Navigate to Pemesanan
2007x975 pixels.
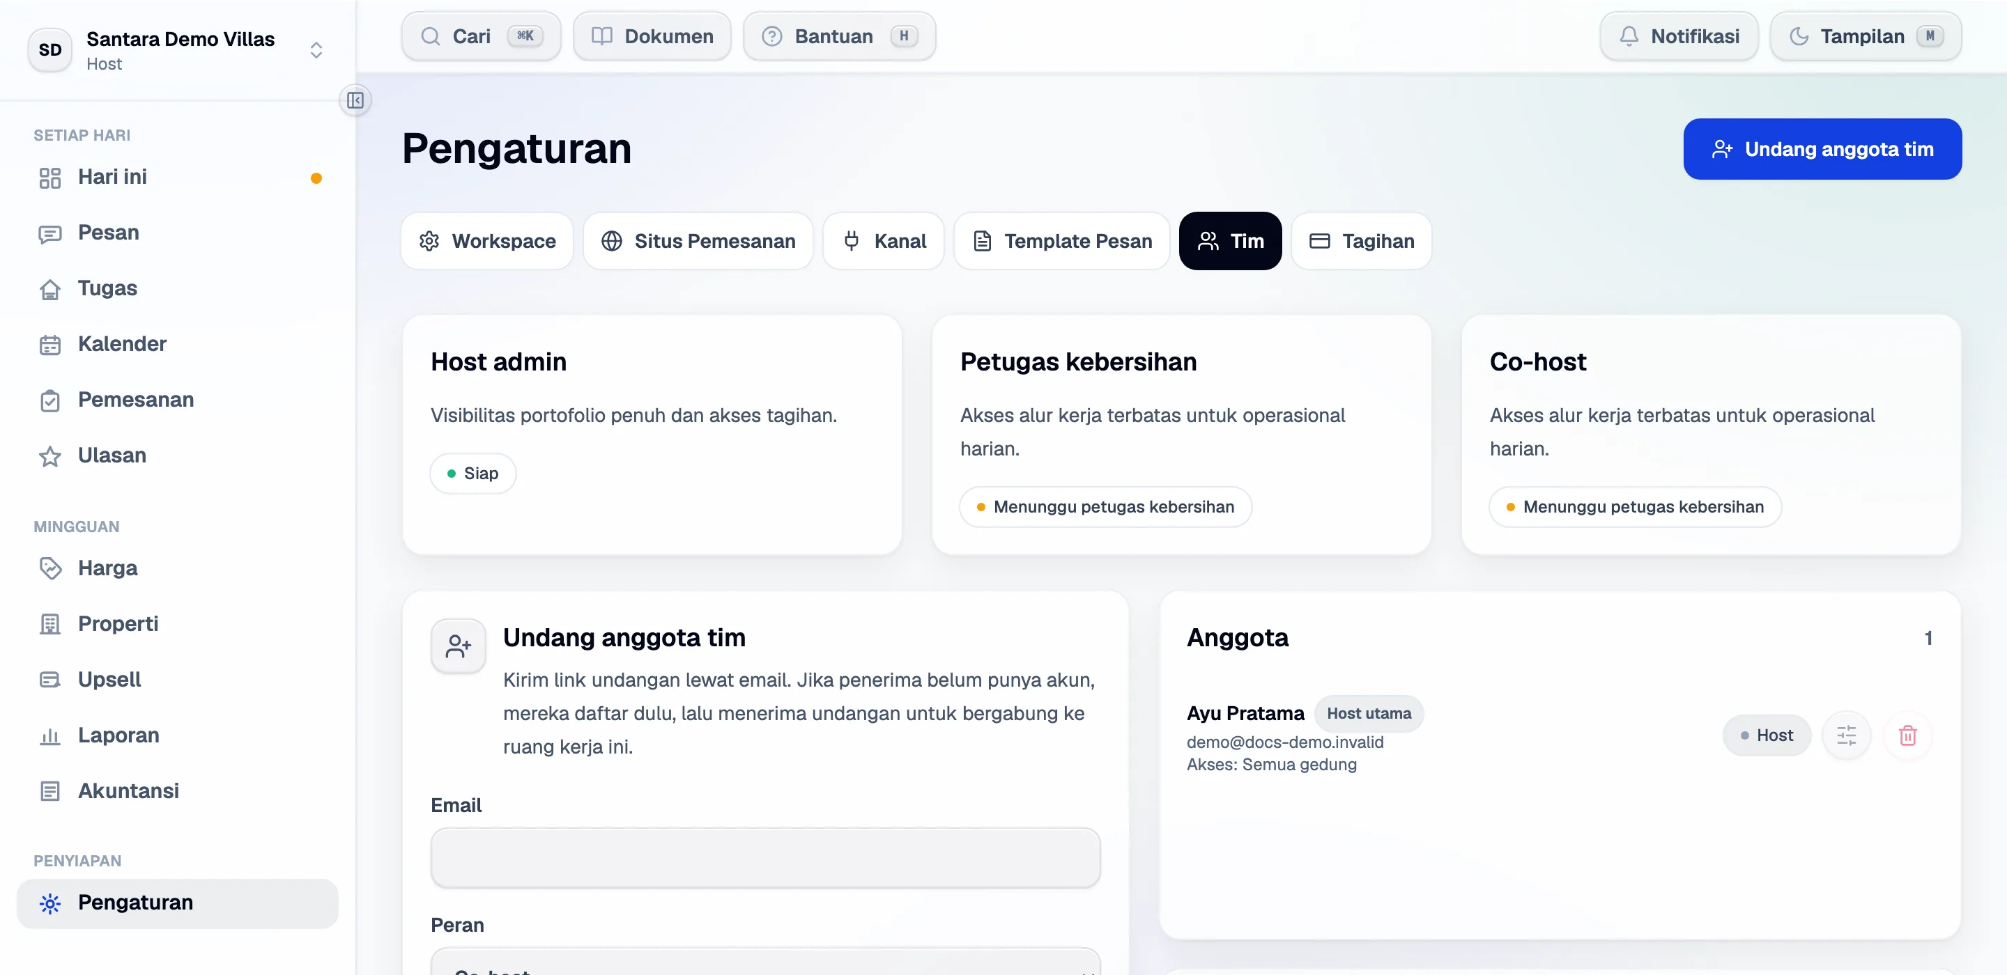[178, 400]
